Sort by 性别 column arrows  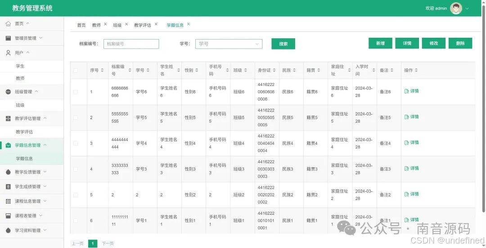(x=197, y=70)
